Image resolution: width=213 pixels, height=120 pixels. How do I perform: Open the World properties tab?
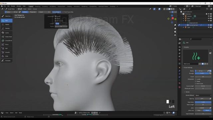(x=180, y=60)
